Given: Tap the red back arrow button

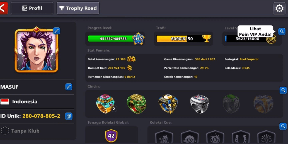Looking at the screenshot, I should click(4, 8).
